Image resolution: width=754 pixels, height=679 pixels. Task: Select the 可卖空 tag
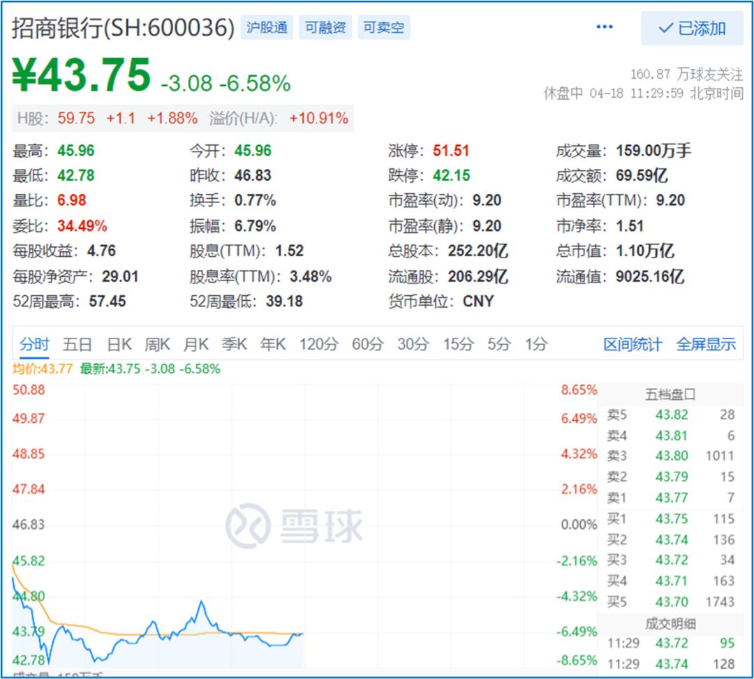pos(383,27)
